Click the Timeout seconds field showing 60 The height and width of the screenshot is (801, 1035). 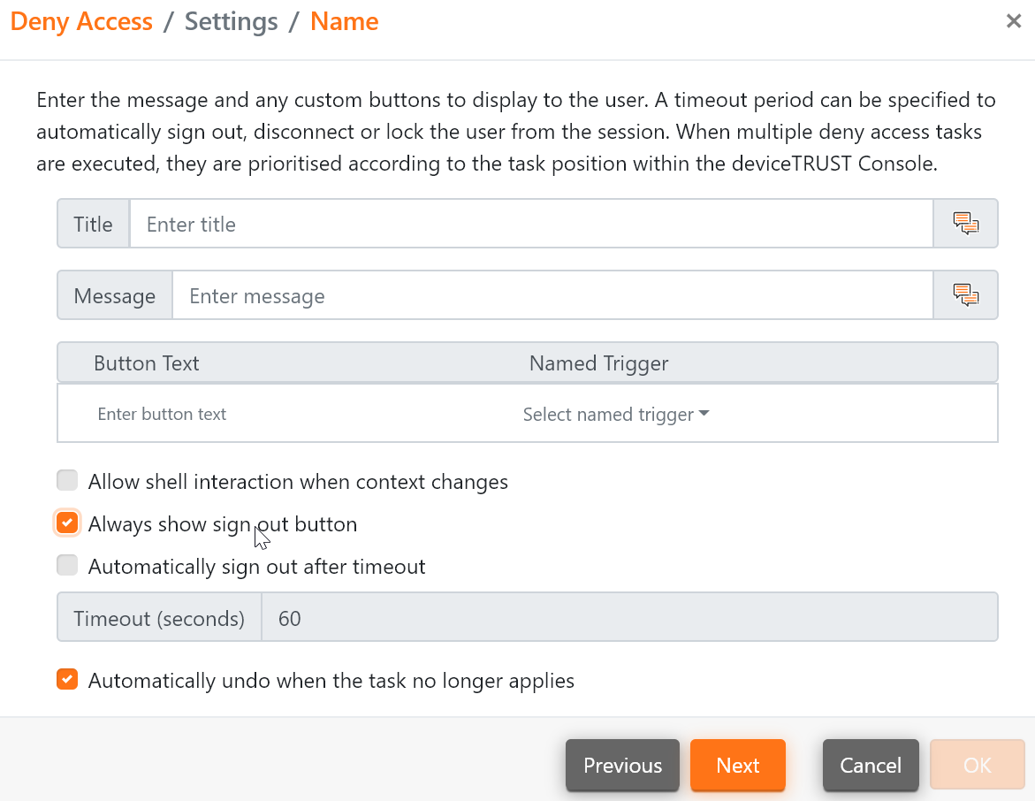[628, 618]
